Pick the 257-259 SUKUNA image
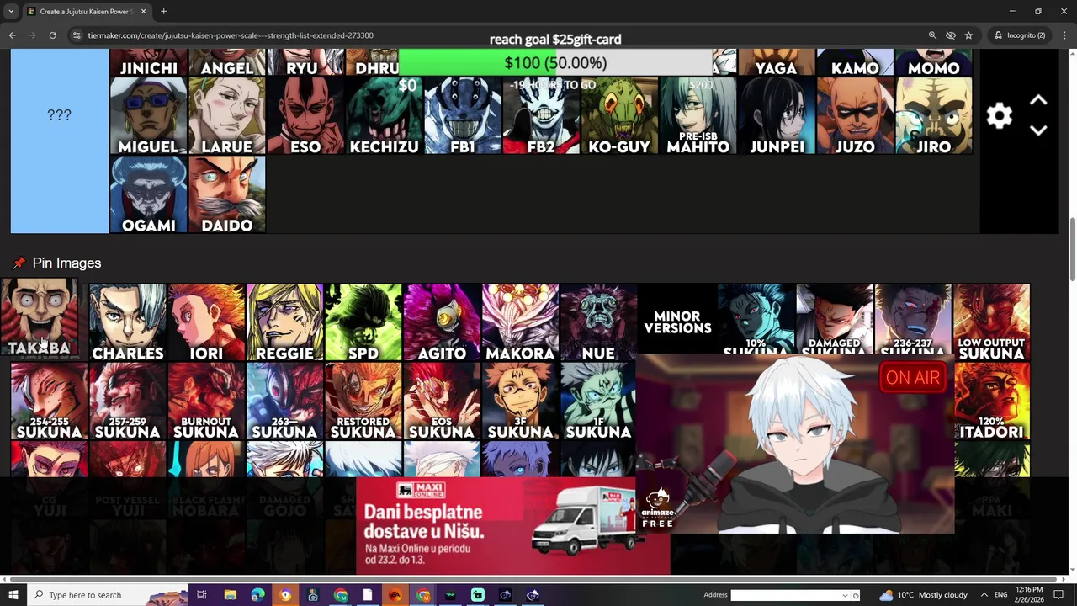1077x606 pixels. [x=127, y=401]
